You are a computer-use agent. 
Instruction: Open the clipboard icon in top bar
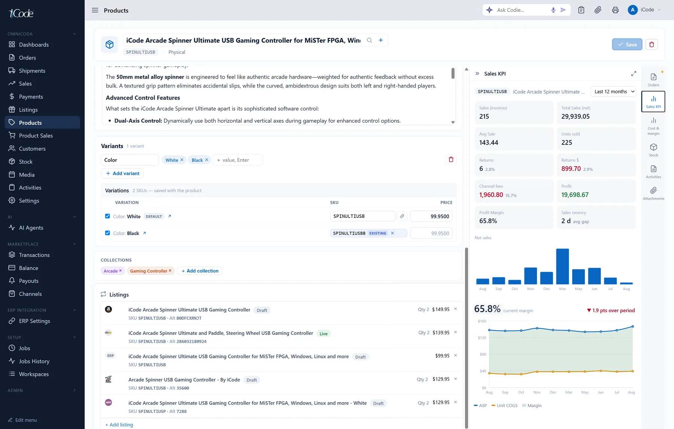pyautogui.click(x=581, y=10)
